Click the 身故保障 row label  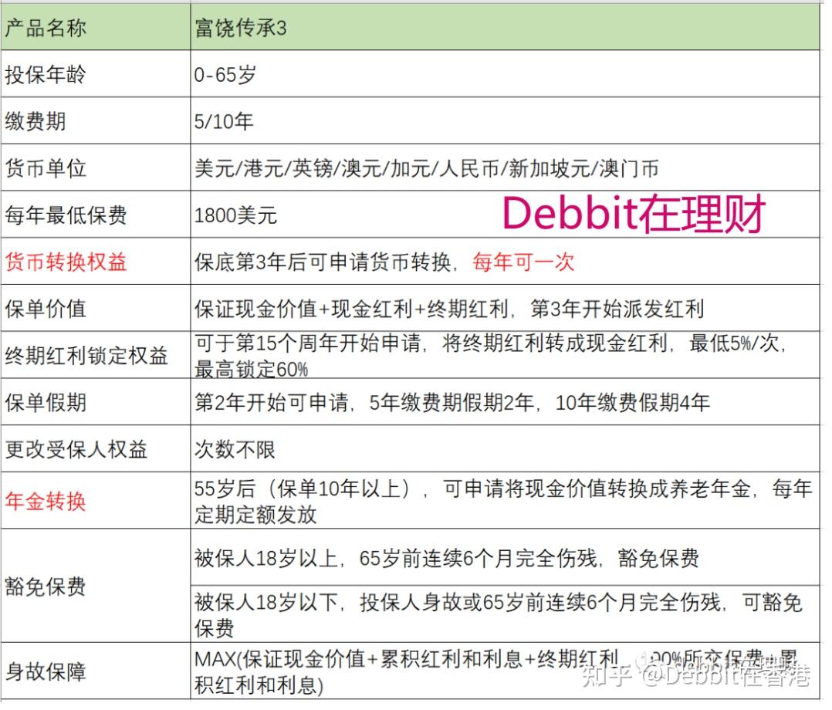(42, 670)
